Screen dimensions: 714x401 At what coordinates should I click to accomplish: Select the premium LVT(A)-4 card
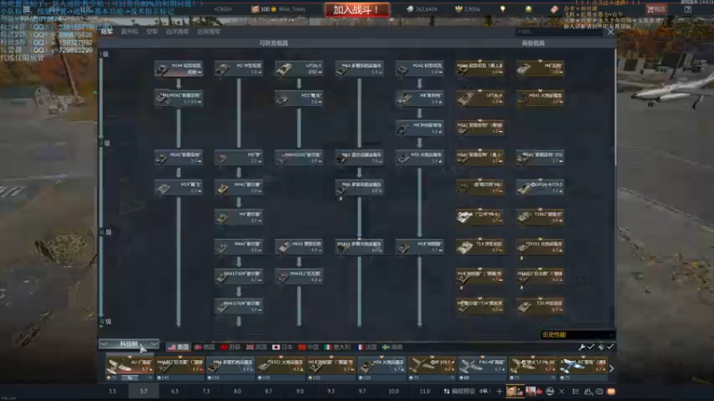point(480,98)
